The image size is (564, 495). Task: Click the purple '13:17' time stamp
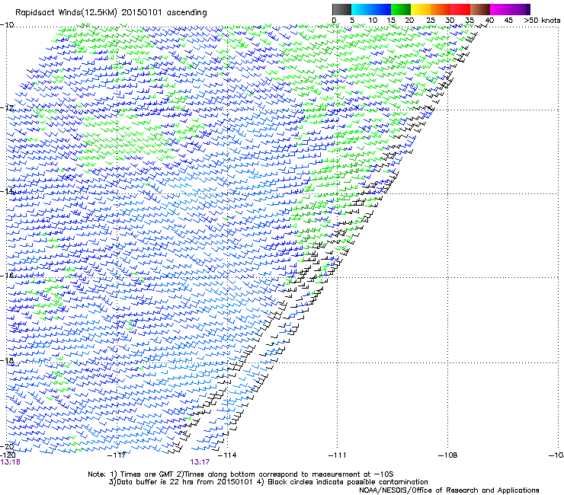[200, 462]
